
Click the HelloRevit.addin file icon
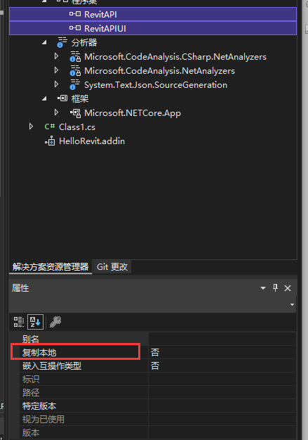point(50,141)
